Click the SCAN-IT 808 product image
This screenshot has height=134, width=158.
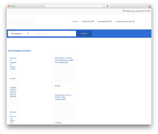(64, 111)
